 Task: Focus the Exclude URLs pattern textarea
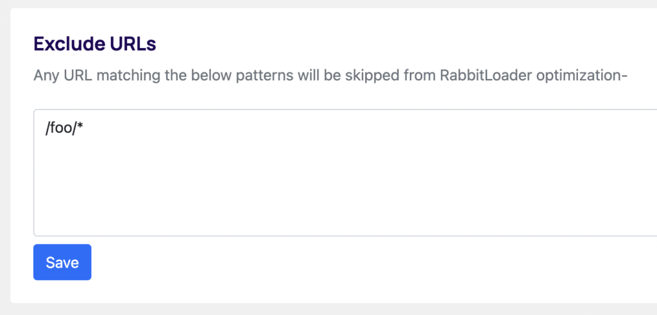(x=345, y=173)
